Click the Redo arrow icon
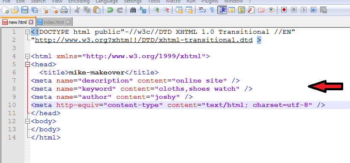350x163 pixels. (x=120, y=10)
